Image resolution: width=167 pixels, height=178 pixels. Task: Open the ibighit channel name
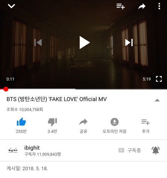32,148
